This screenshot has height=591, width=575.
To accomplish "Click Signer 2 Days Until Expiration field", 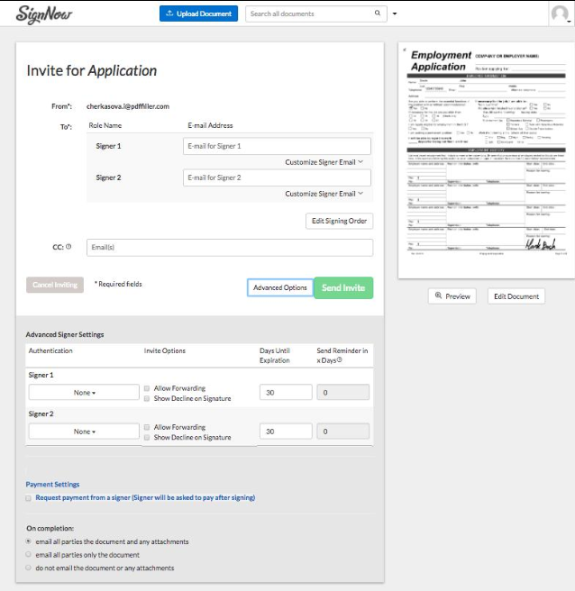I will [286, 432].
